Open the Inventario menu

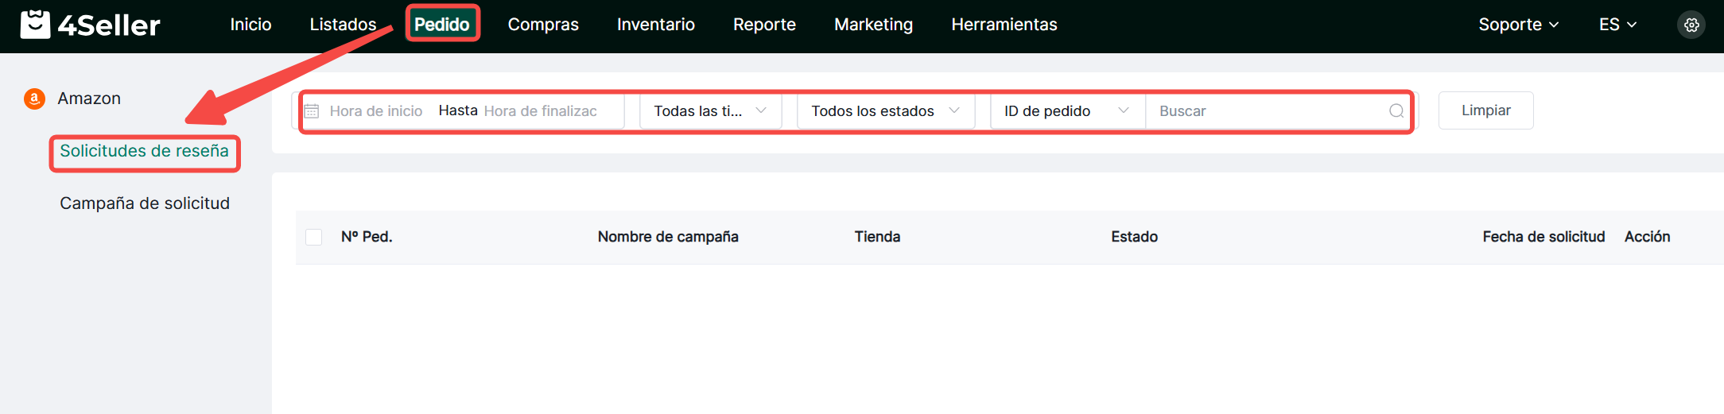655,25
